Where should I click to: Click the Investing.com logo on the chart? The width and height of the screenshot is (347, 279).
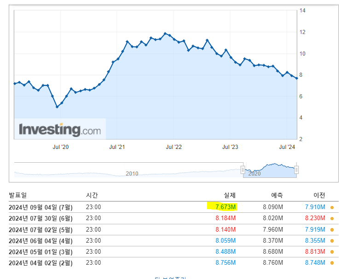[x=60, y=129]
